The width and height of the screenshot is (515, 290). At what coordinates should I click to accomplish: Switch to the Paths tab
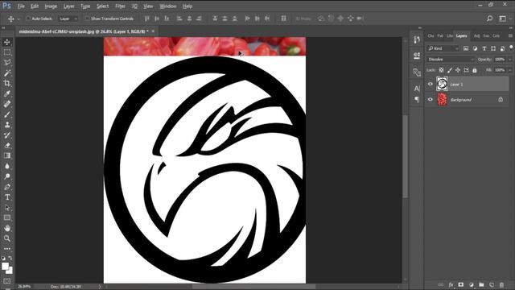pos(440,35)
